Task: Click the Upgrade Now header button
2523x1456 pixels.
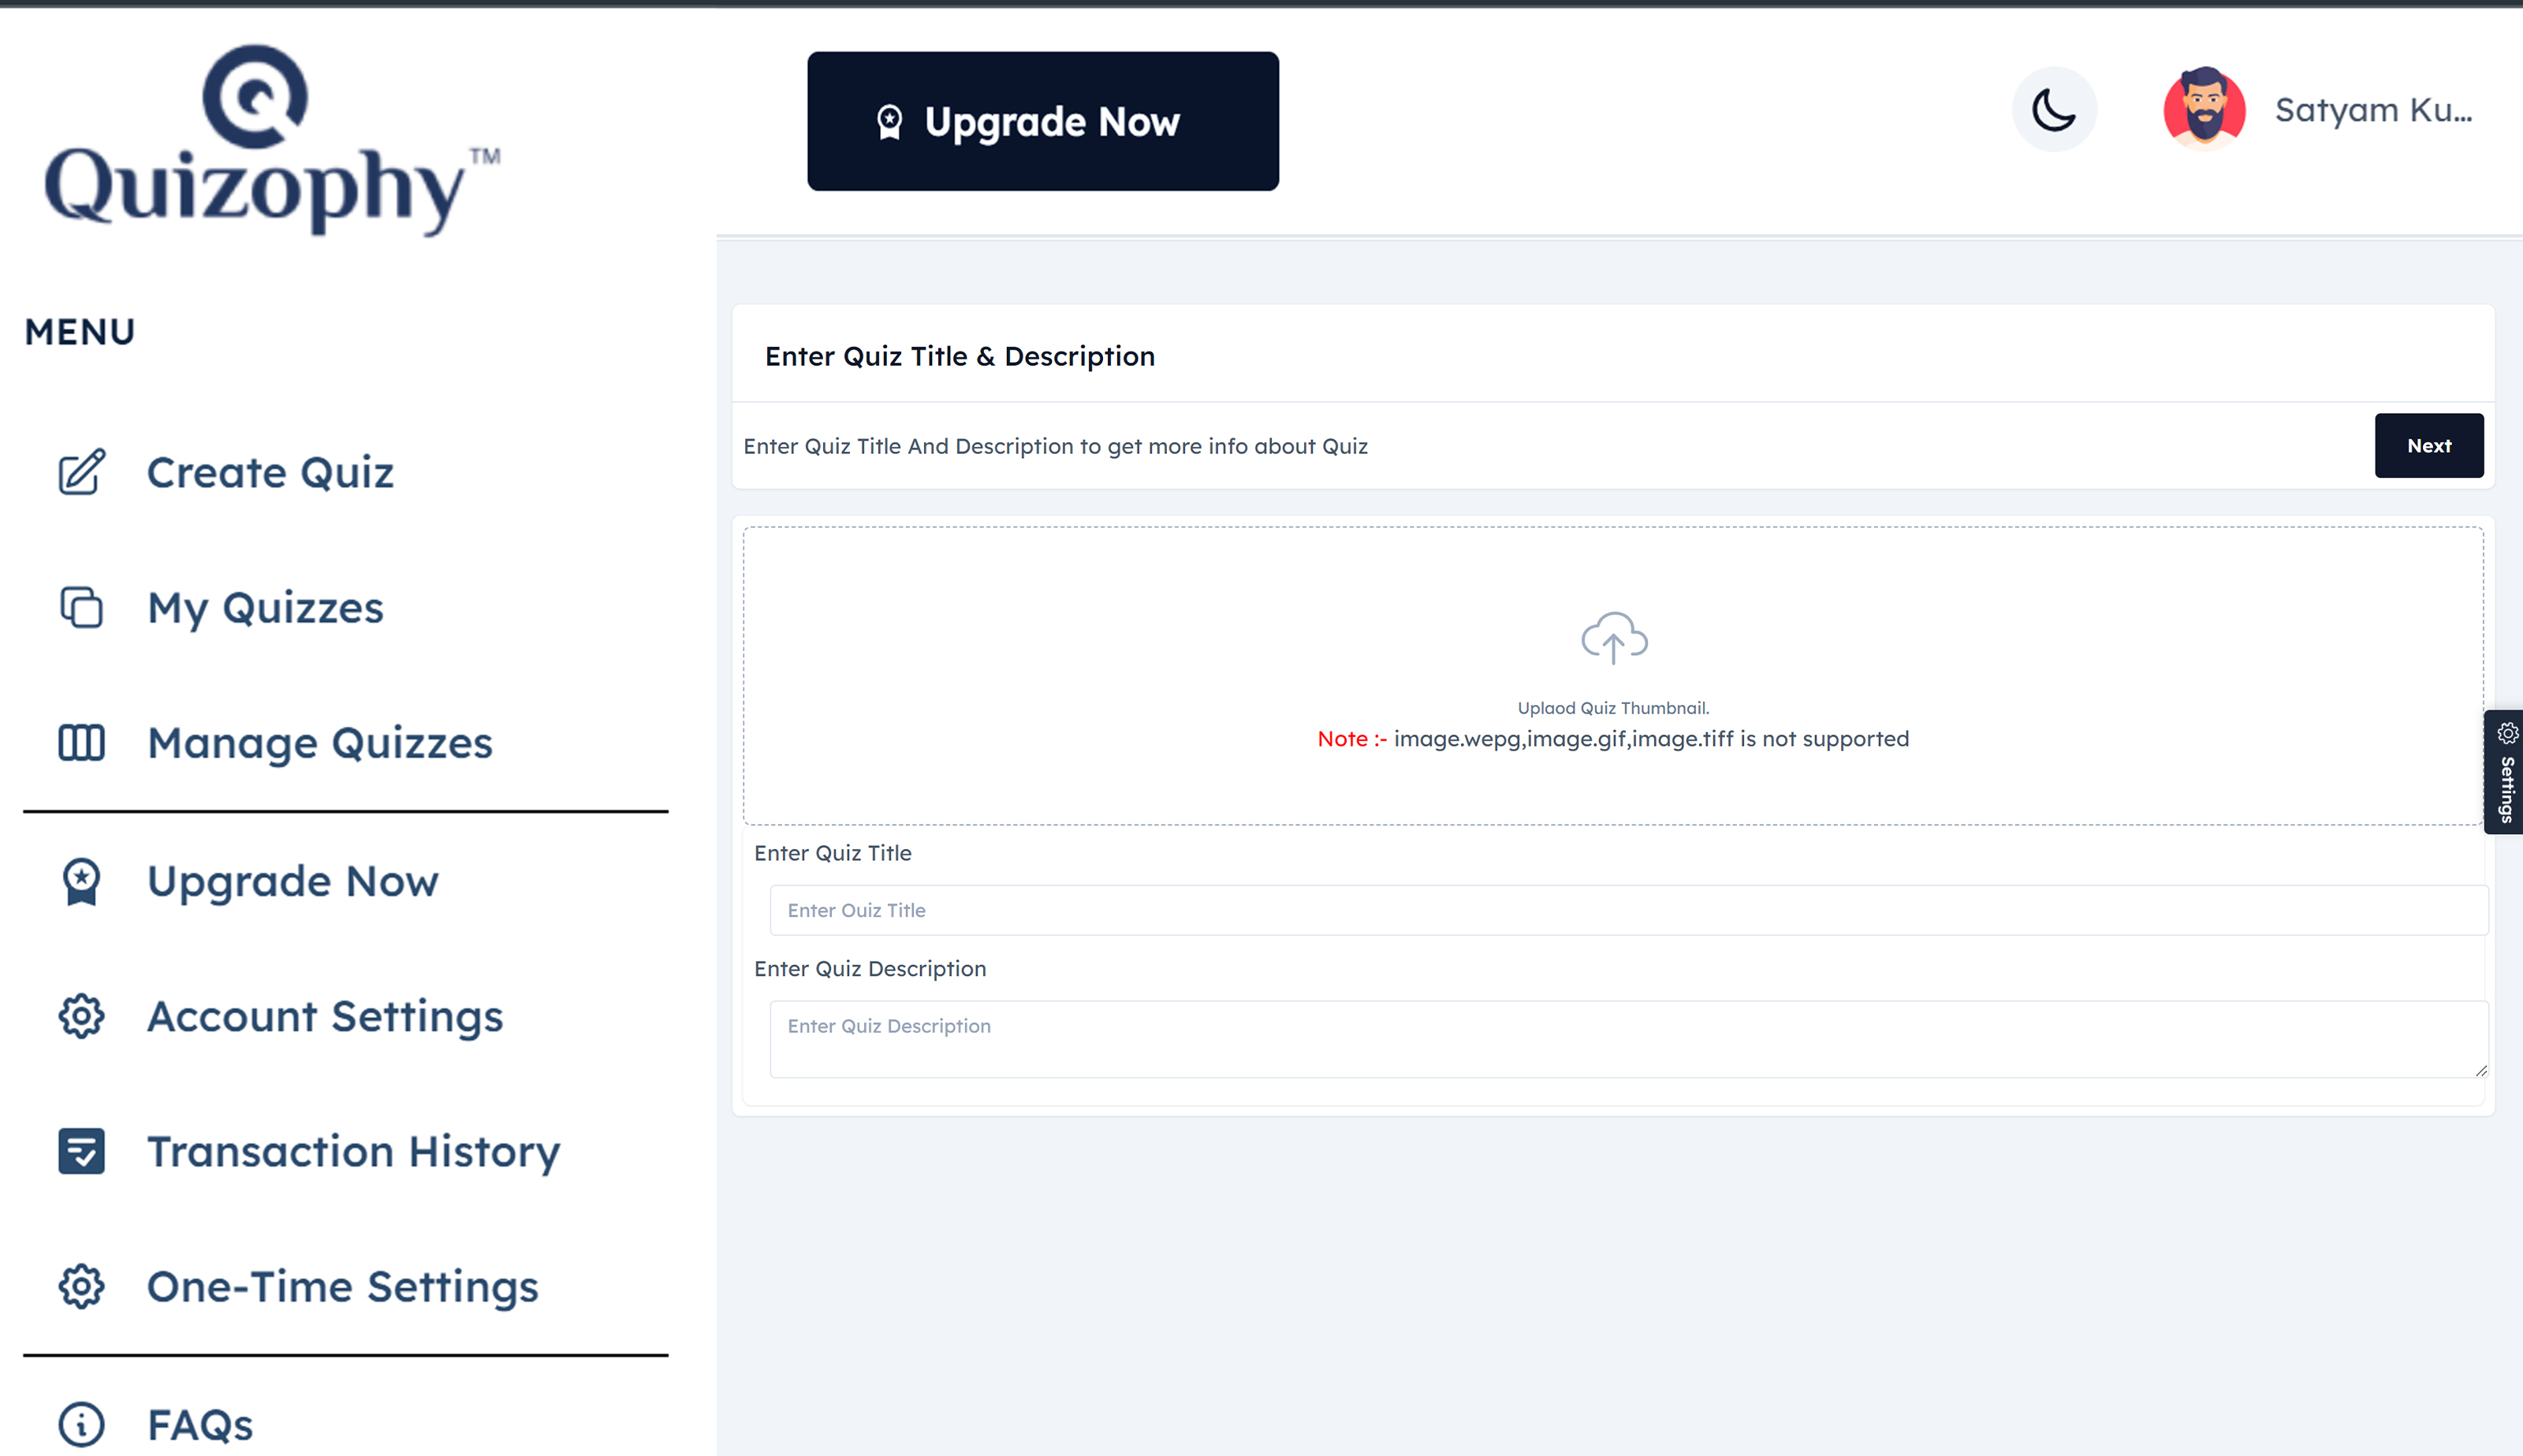Action: tap(1042, 121)
